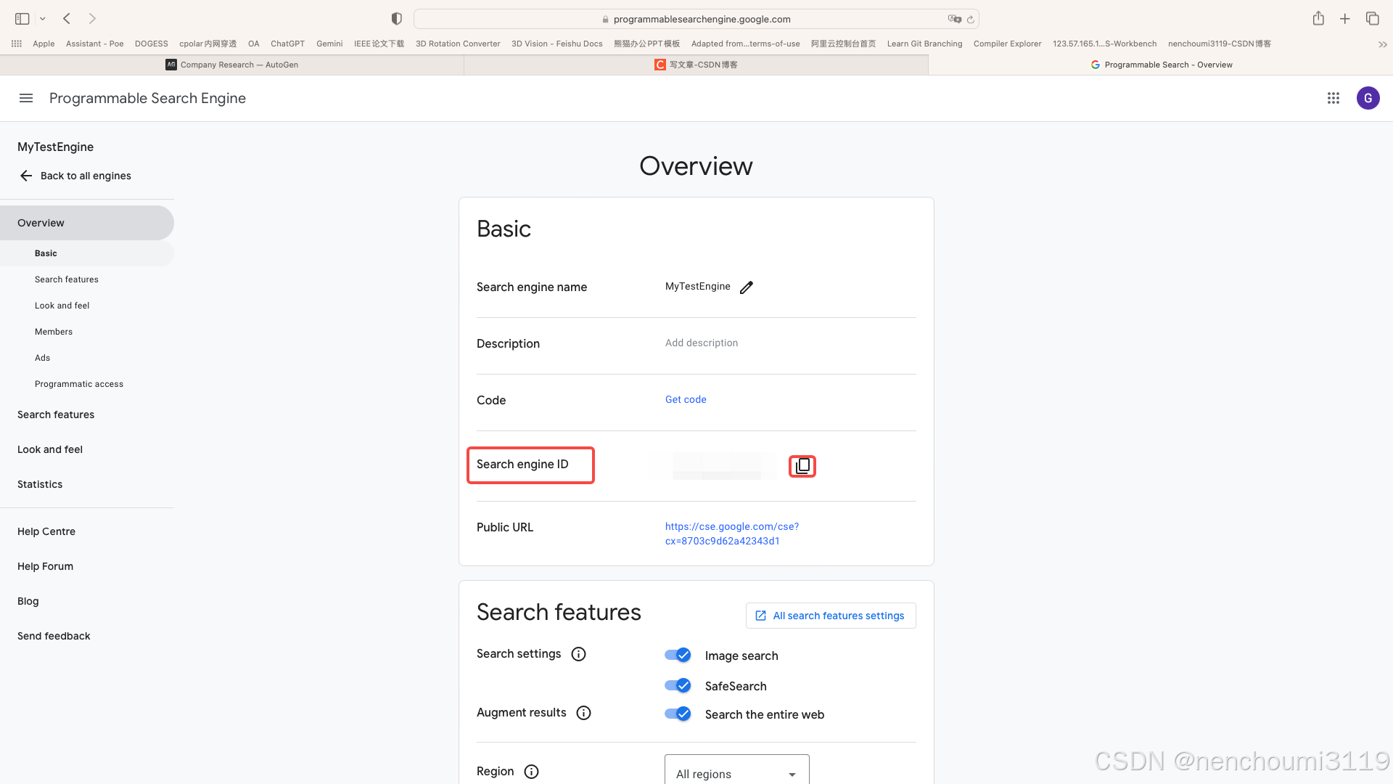Disable the SafeSearch toggle

click(x=678, y=685)
